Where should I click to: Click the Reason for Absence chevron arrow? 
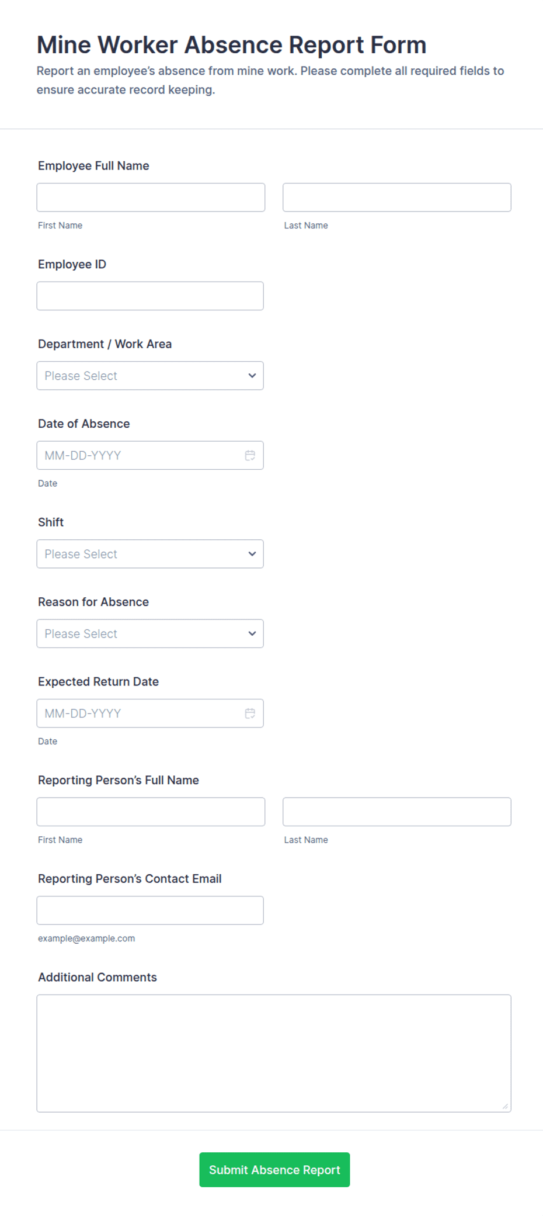[252, 633]
